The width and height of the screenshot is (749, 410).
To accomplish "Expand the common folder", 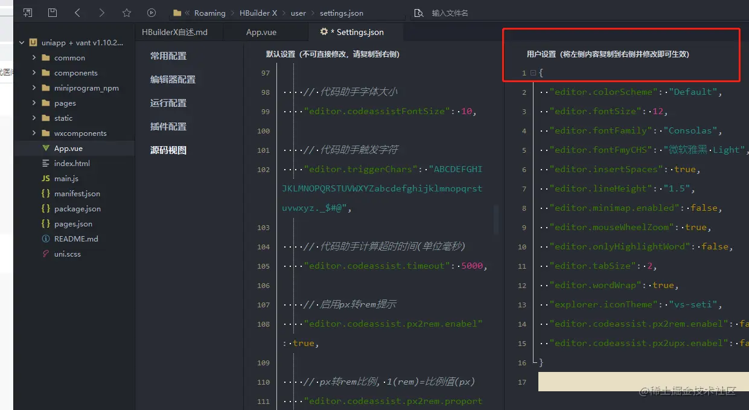I will coord(34,58).
